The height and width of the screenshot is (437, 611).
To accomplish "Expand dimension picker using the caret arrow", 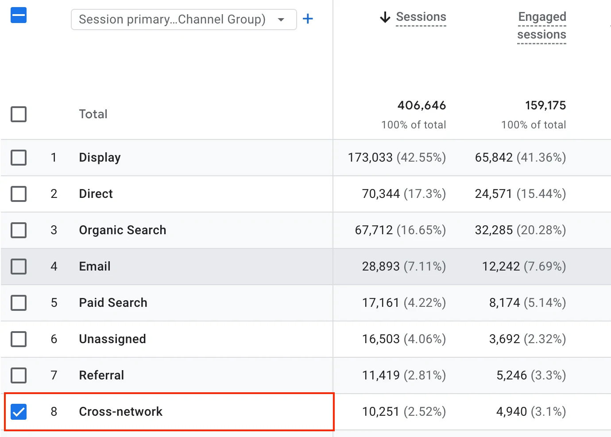I will [281, 19].
